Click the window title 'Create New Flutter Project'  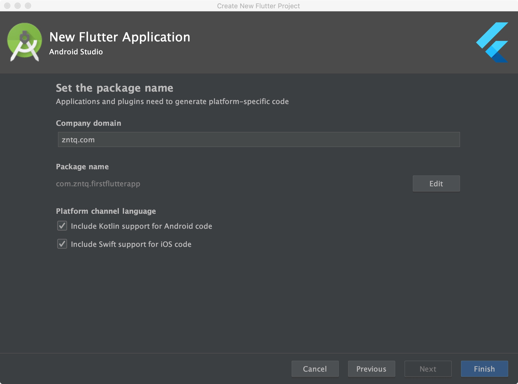click(x=258, y=6)
